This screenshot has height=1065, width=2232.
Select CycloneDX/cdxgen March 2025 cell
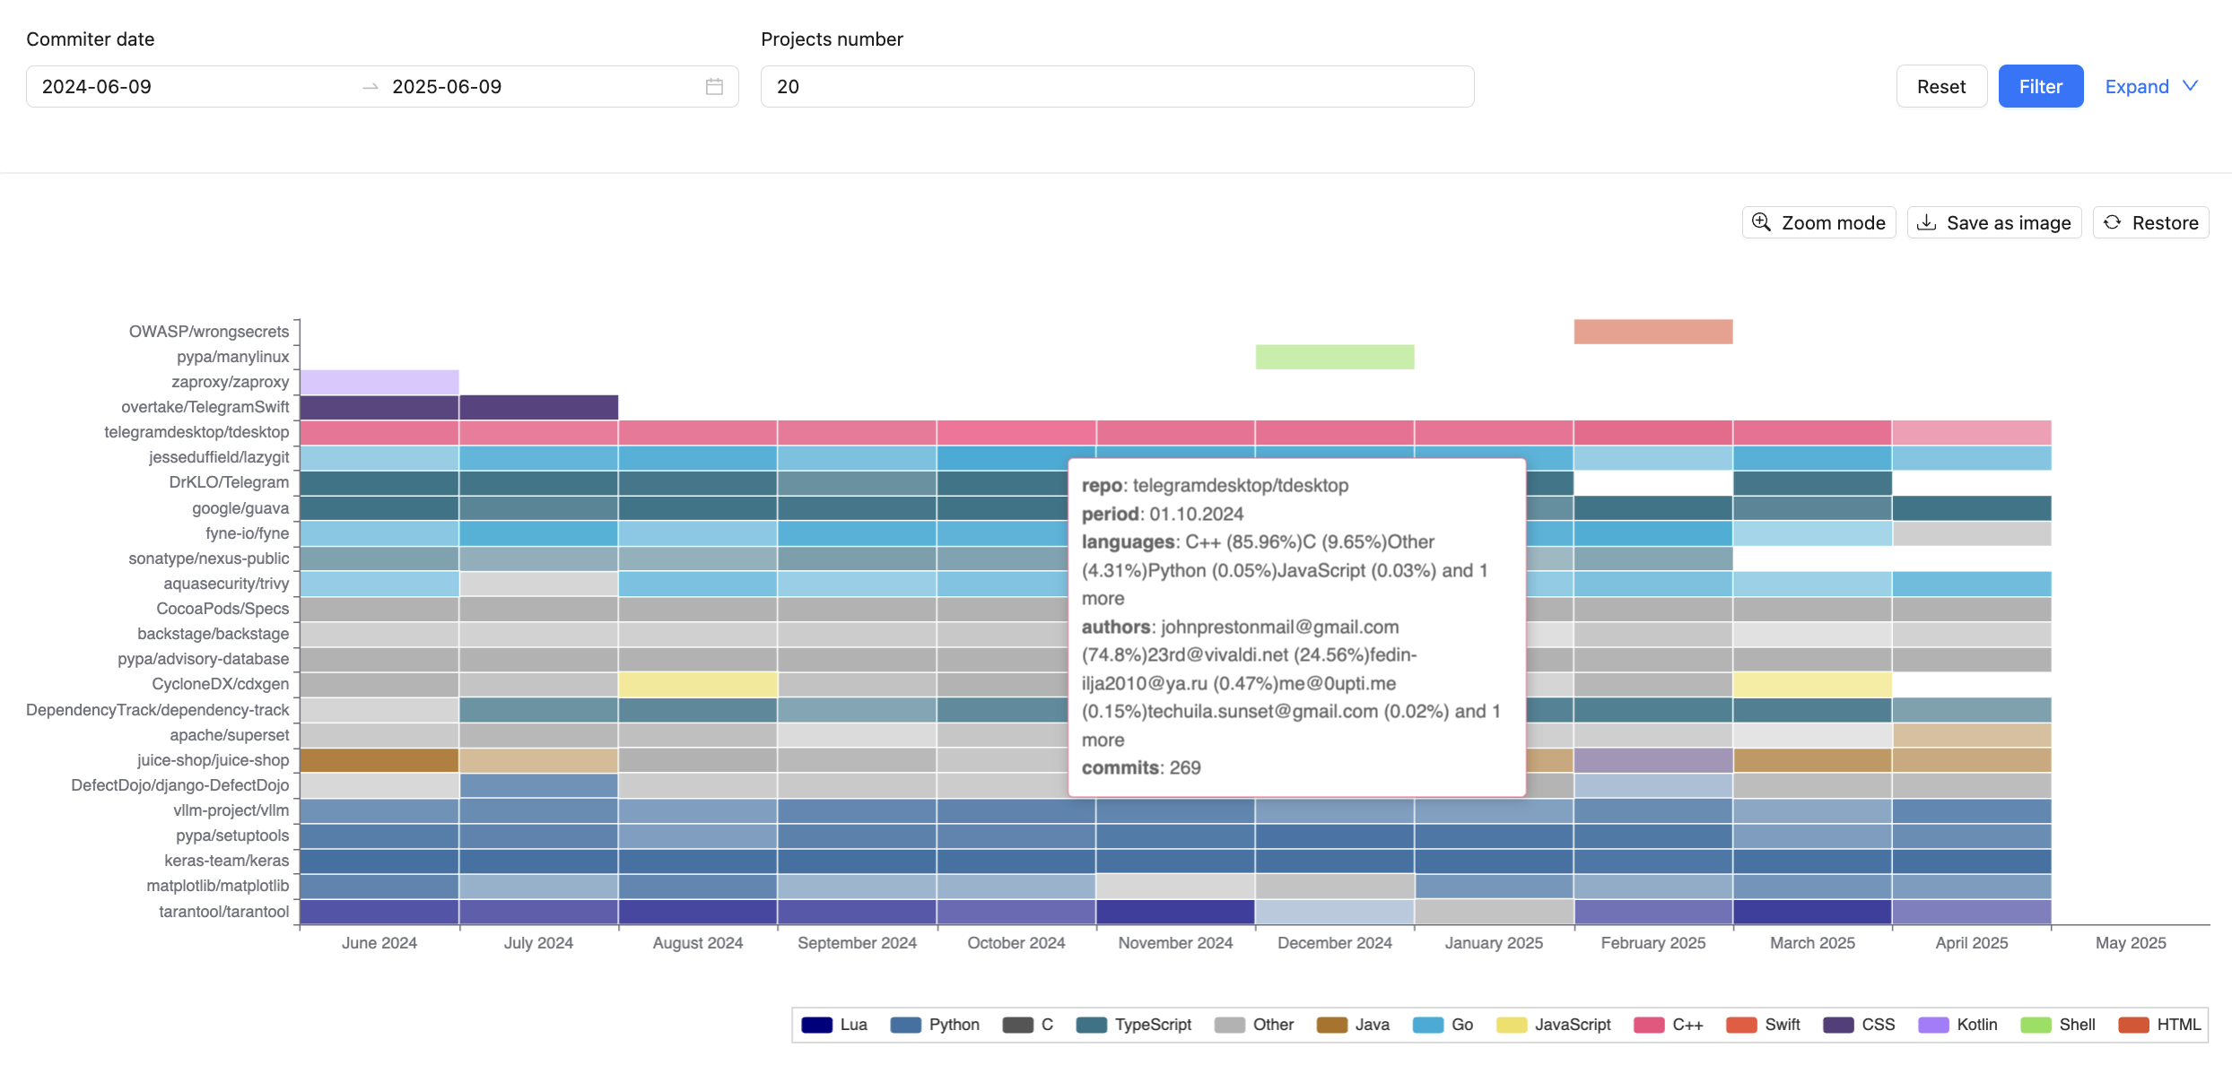(x=1812, y=685)
